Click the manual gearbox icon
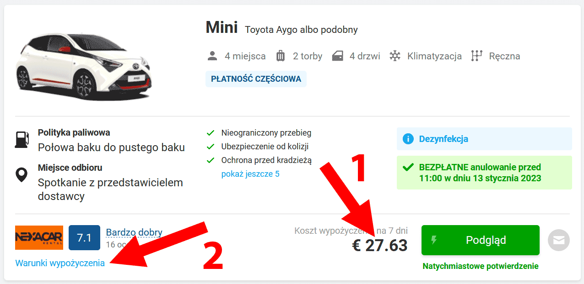The height and width of the screenshot is (284, 584). coord(477,56)
